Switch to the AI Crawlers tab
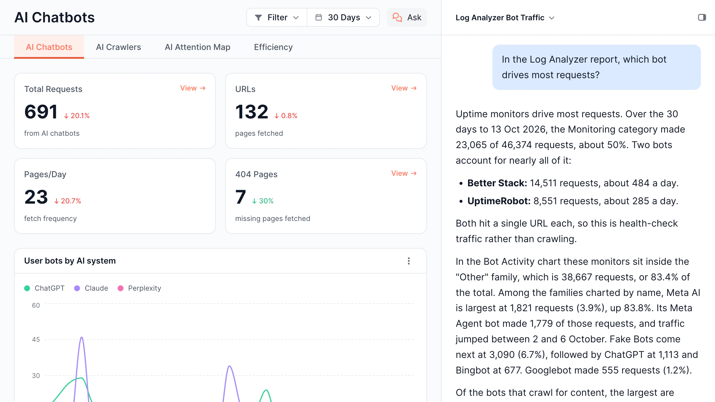 (x=118, y=47)
